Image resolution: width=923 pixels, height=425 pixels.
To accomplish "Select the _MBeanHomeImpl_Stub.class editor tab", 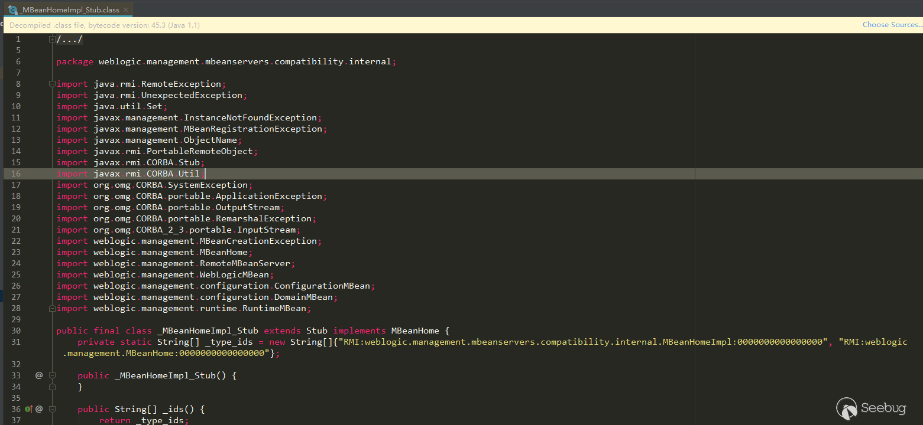I will [x=67, y=9].
